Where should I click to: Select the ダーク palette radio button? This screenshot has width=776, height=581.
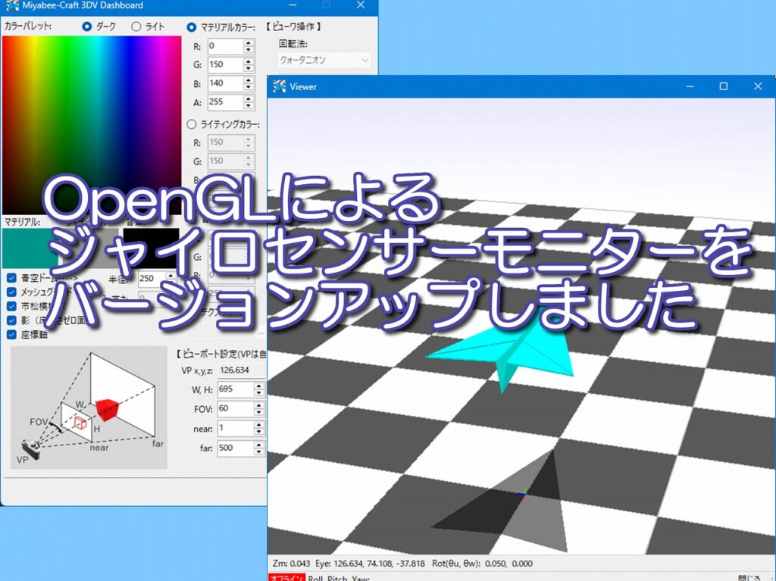click(86, 27)
